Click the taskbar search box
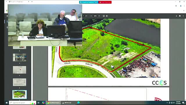The height and width of the screenshot is (105, 186). tap(23, 103)
